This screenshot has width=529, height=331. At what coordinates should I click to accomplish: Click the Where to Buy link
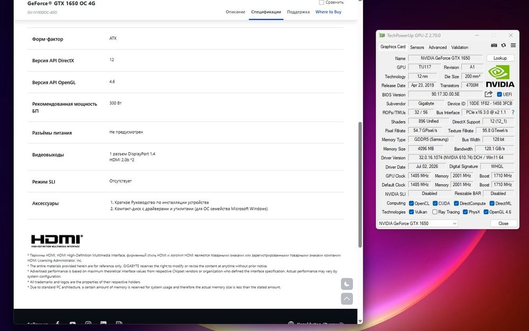tap(329, 12)
